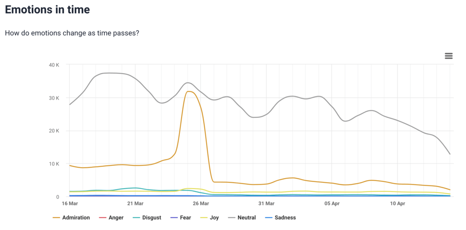The height and width of the screenshot is (230, 466).
Task: Open the chart hamburger context menu
Action: pos(449,56)
